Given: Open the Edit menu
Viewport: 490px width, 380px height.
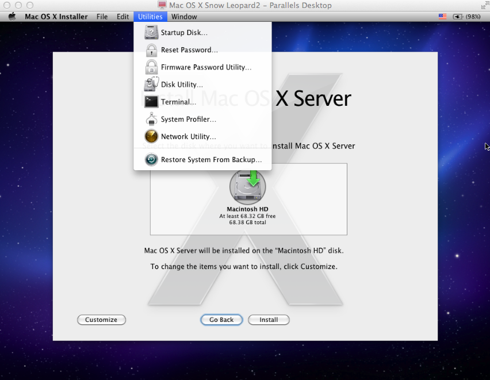Looking at the screenshot, I should [123, 17].
